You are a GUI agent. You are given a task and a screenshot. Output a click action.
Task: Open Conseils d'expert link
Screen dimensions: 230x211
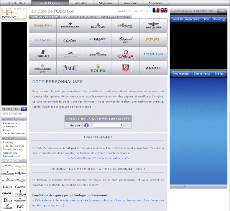point(13,150)
